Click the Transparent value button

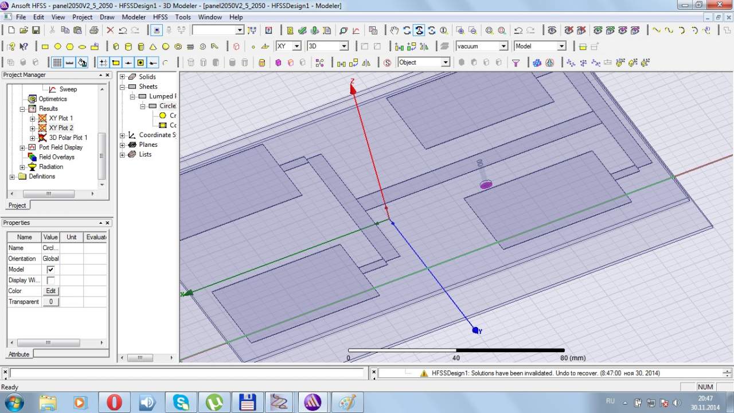pyautogui.click(x=50, y=302)
